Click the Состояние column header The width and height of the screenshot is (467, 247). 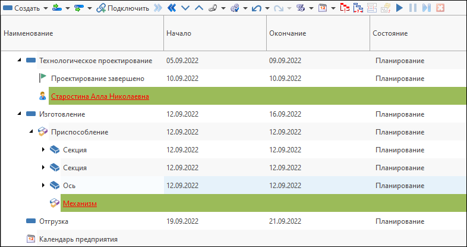point(418,33)
